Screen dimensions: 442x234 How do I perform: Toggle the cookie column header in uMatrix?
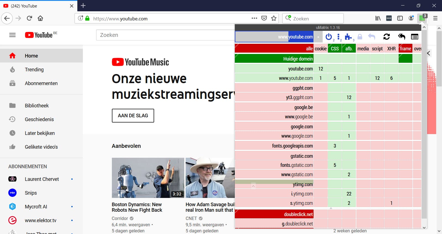point(321,48)
